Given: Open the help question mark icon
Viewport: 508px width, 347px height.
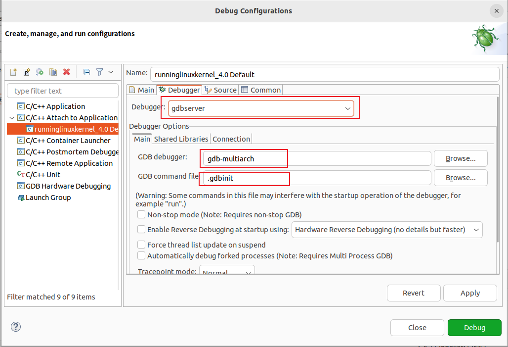Looking at the screenshot, I should click(16, 327).
